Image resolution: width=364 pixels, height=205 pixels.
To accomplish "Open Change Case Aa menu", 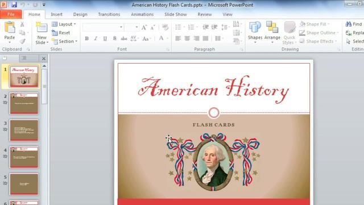I will tap(147, 38).
